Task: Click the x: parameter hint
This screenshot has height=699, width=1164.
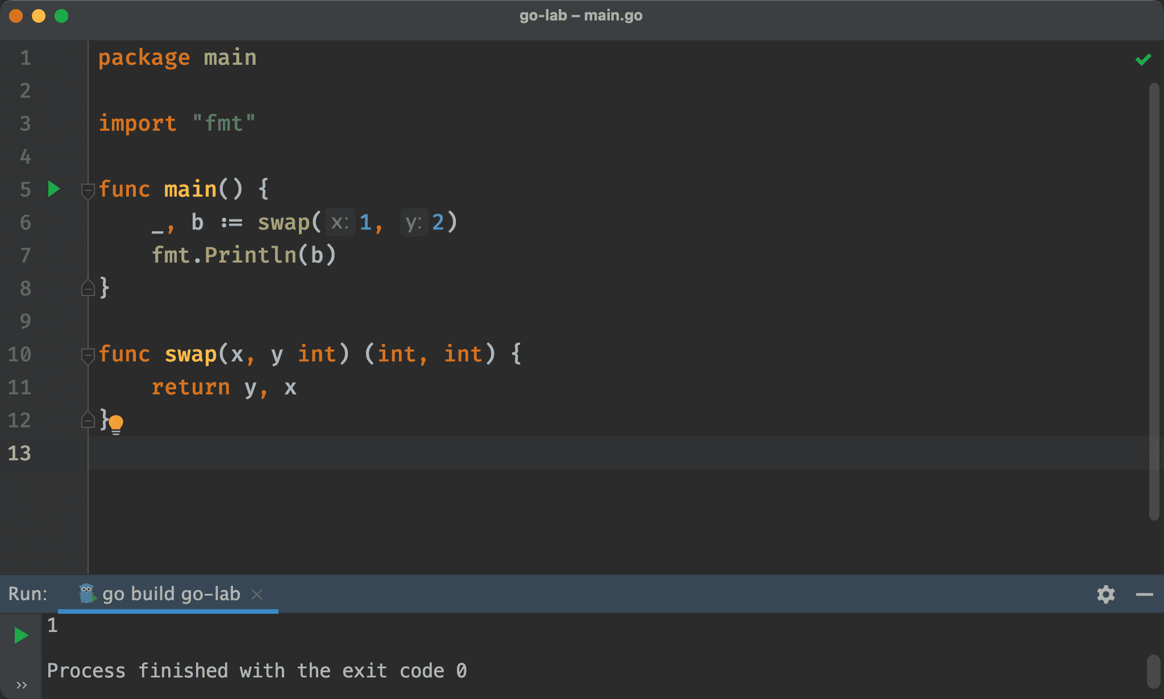Action: pyautogui.click(x=340, y=222)
